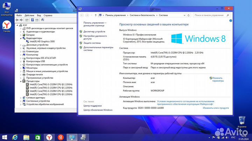Open the Действие menu

29,15
